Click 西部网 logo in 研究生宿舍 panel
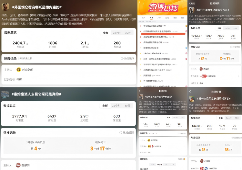The image size is (242, 170). pos(201,69)
